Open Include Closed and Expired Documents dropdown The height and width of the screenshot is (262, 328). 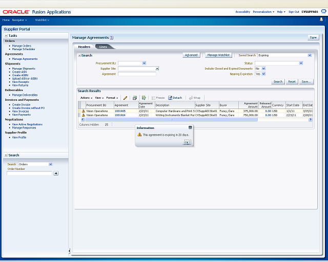click(263, 69)
